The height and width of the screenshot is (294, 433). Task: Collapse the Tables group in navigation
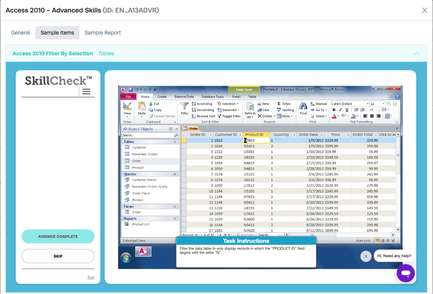tap(174, 142)
